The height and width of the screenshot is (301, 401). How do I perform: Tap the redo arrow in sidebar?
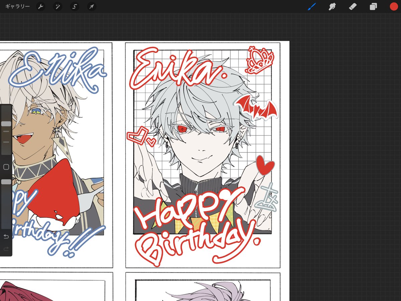[x=6, y=249]
